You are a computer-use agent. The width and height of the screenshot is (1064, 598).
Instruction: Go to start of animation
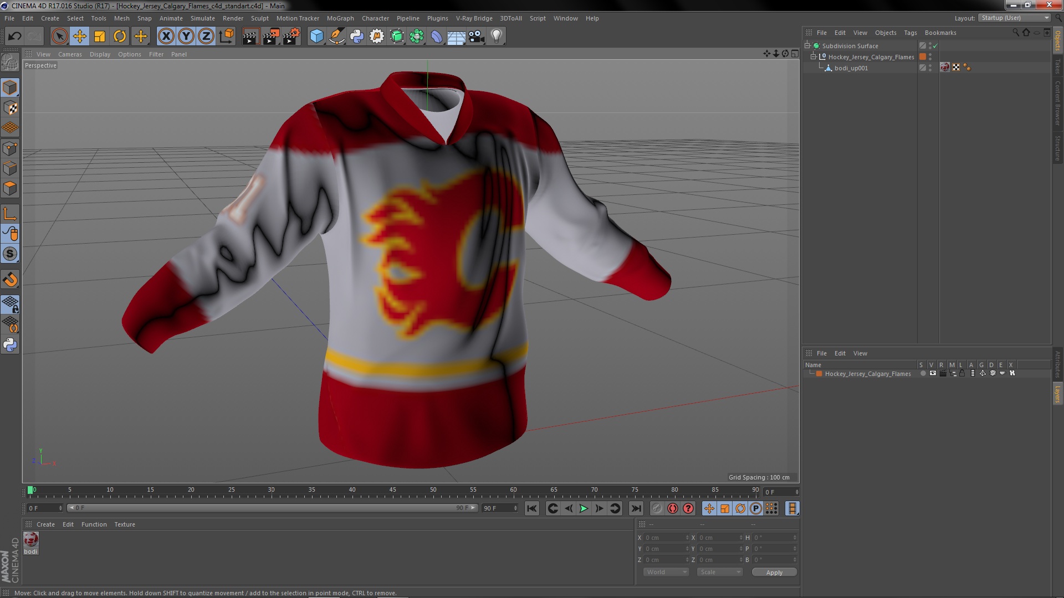pos(532,508)
